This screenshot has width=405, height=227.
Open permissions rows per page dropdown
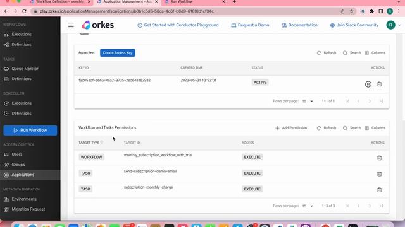click(x=308, y=206)
